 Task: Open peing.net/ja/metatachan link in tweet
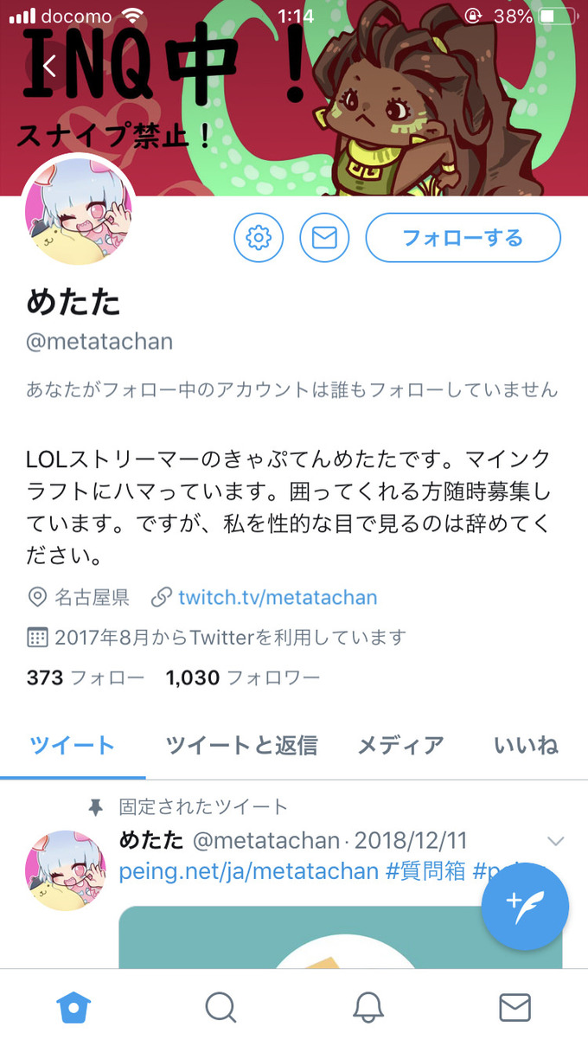[x=248, y=871]
